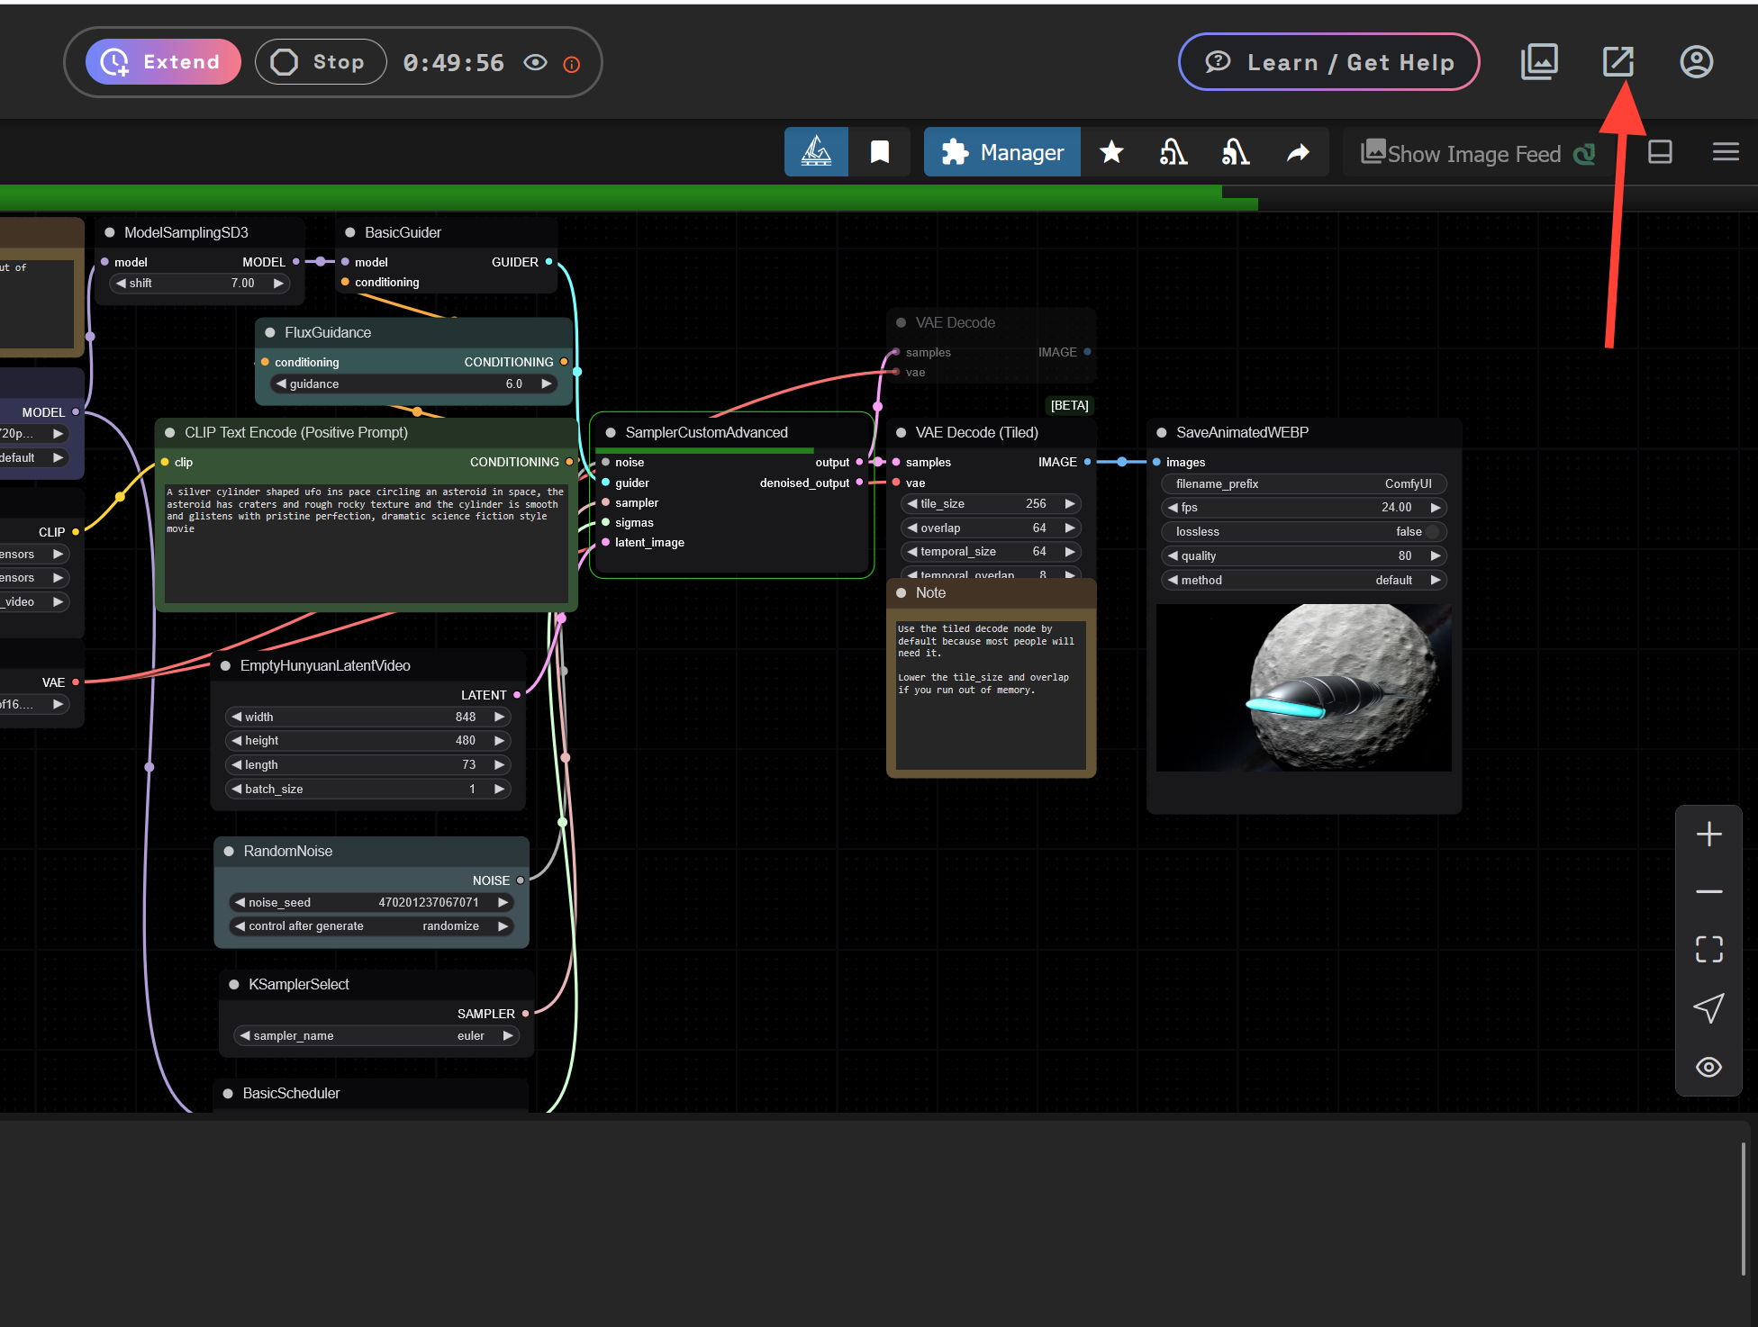Open the hamburger menu at top right

point(1726,151)
